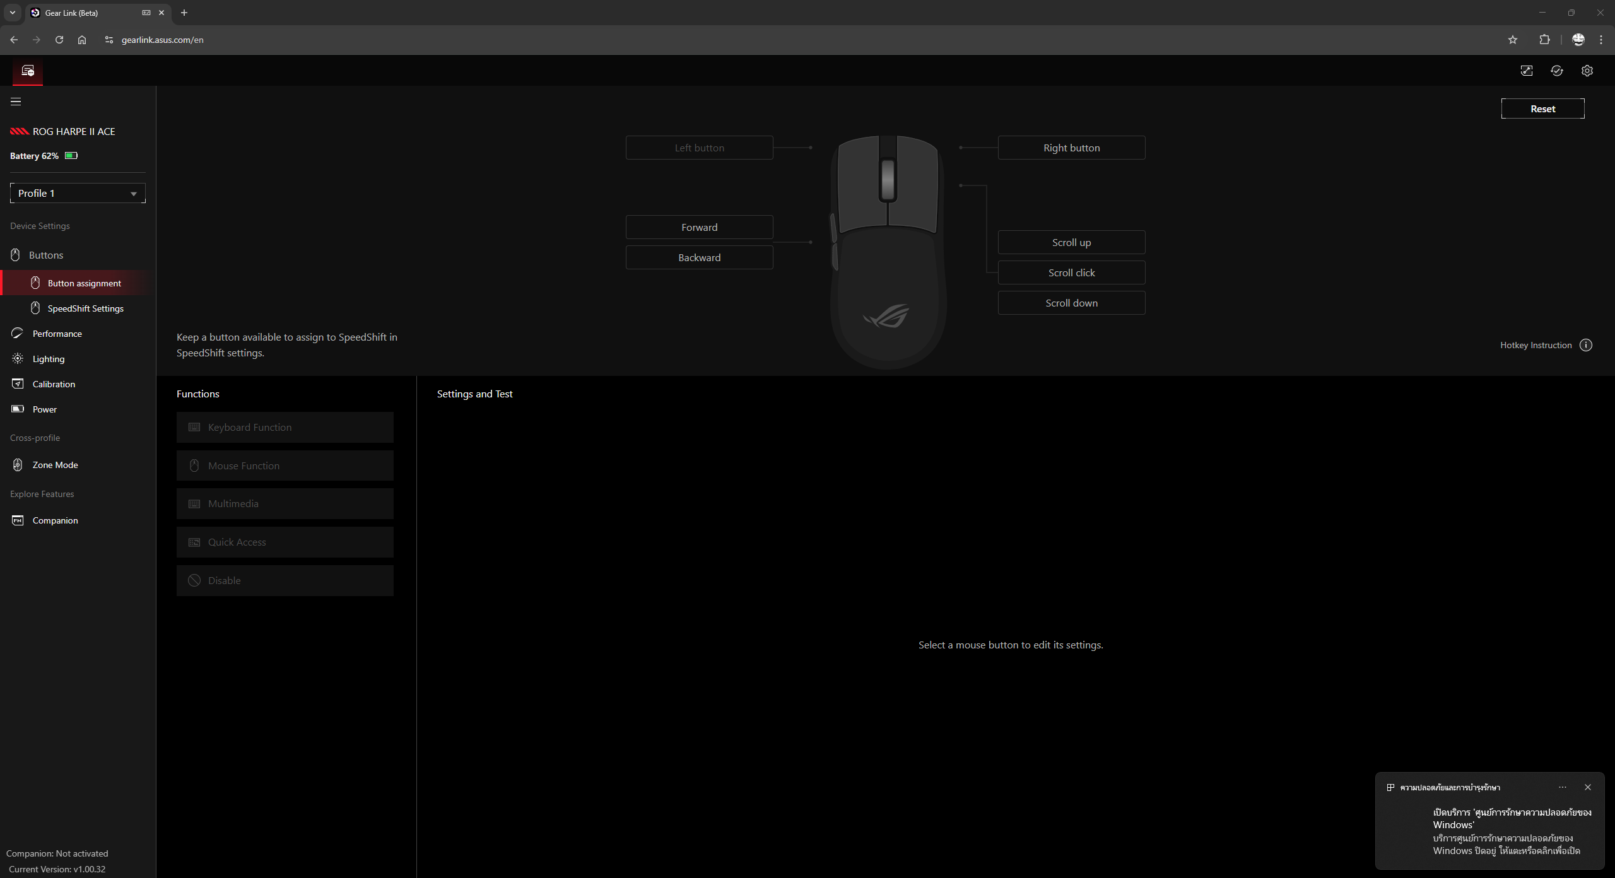Click the display mode icon in header

click(1526, 71)
